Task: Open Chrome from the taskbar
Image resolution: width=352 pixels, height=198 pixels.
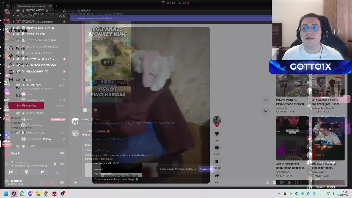Action: coord(46,194)
